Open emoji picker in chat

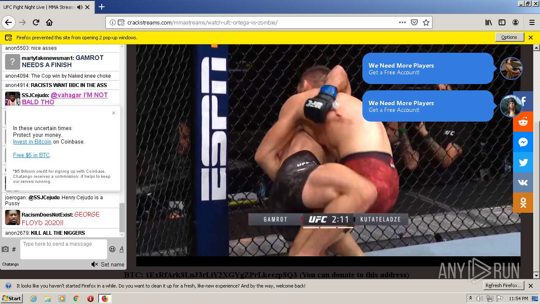pyautogui.click(x=112, y=249)
